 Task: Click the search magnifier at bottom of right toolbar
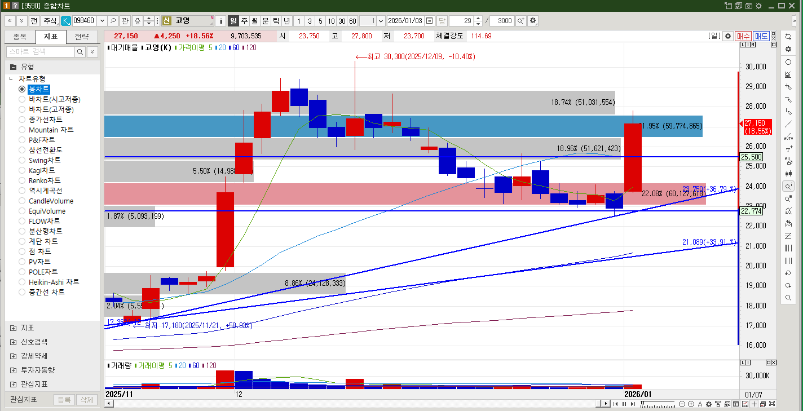[788, 298]
